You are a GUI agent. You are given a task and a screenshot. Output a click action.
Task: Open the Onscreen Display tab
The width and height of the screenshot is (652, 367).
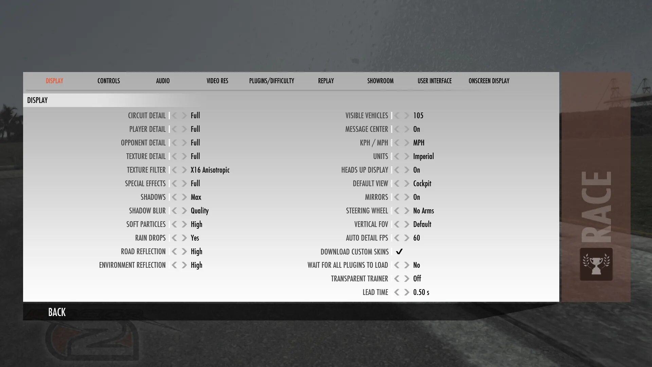pos(489,81)
